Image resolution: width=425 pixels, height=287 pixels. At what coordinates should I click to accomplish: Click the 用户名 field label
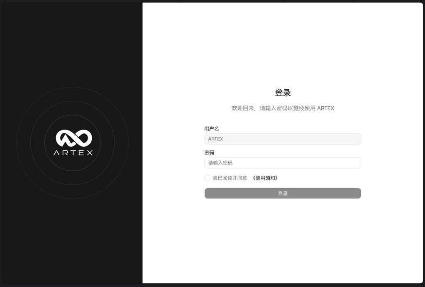point(211,129)
